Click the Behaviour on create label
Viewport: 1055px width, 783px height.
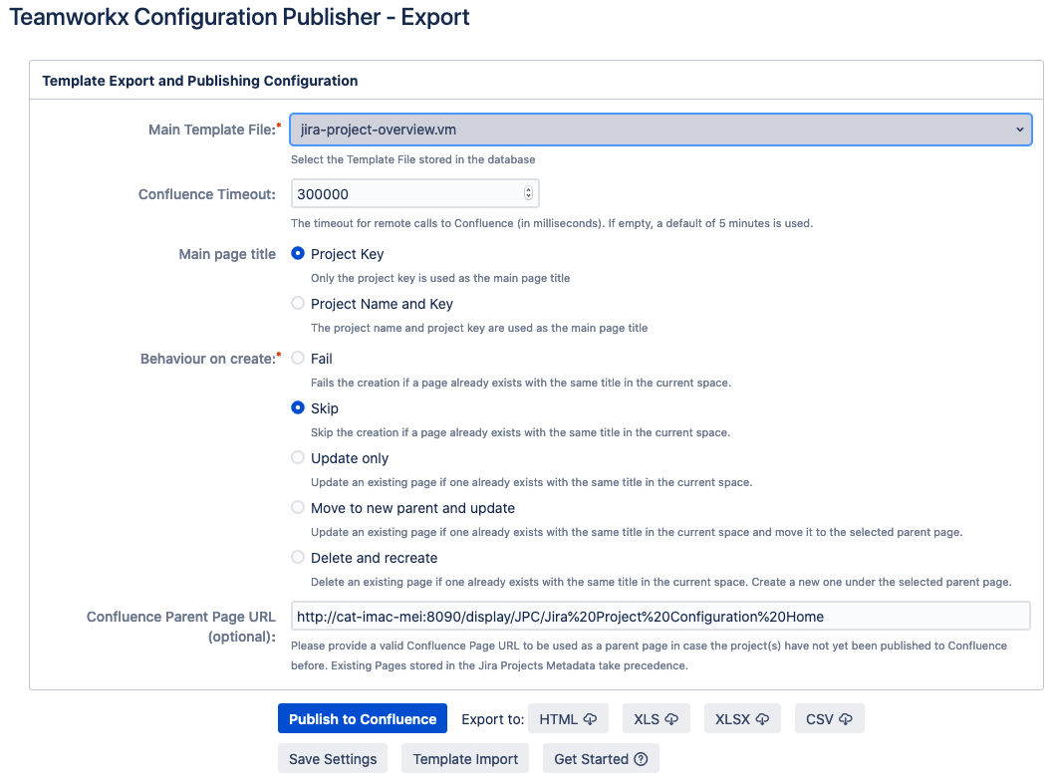(210, 359)
